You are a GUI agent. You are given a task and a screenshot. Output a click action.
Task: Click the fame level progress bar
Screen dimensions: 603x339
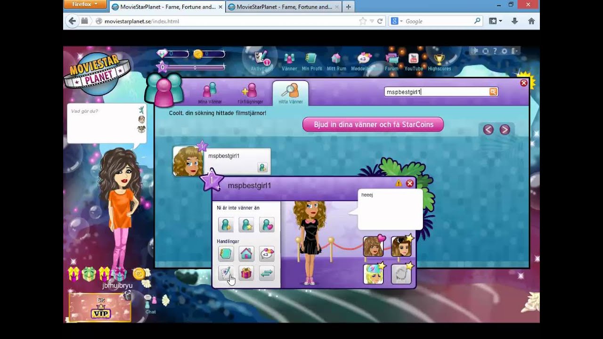click(194, 68)
